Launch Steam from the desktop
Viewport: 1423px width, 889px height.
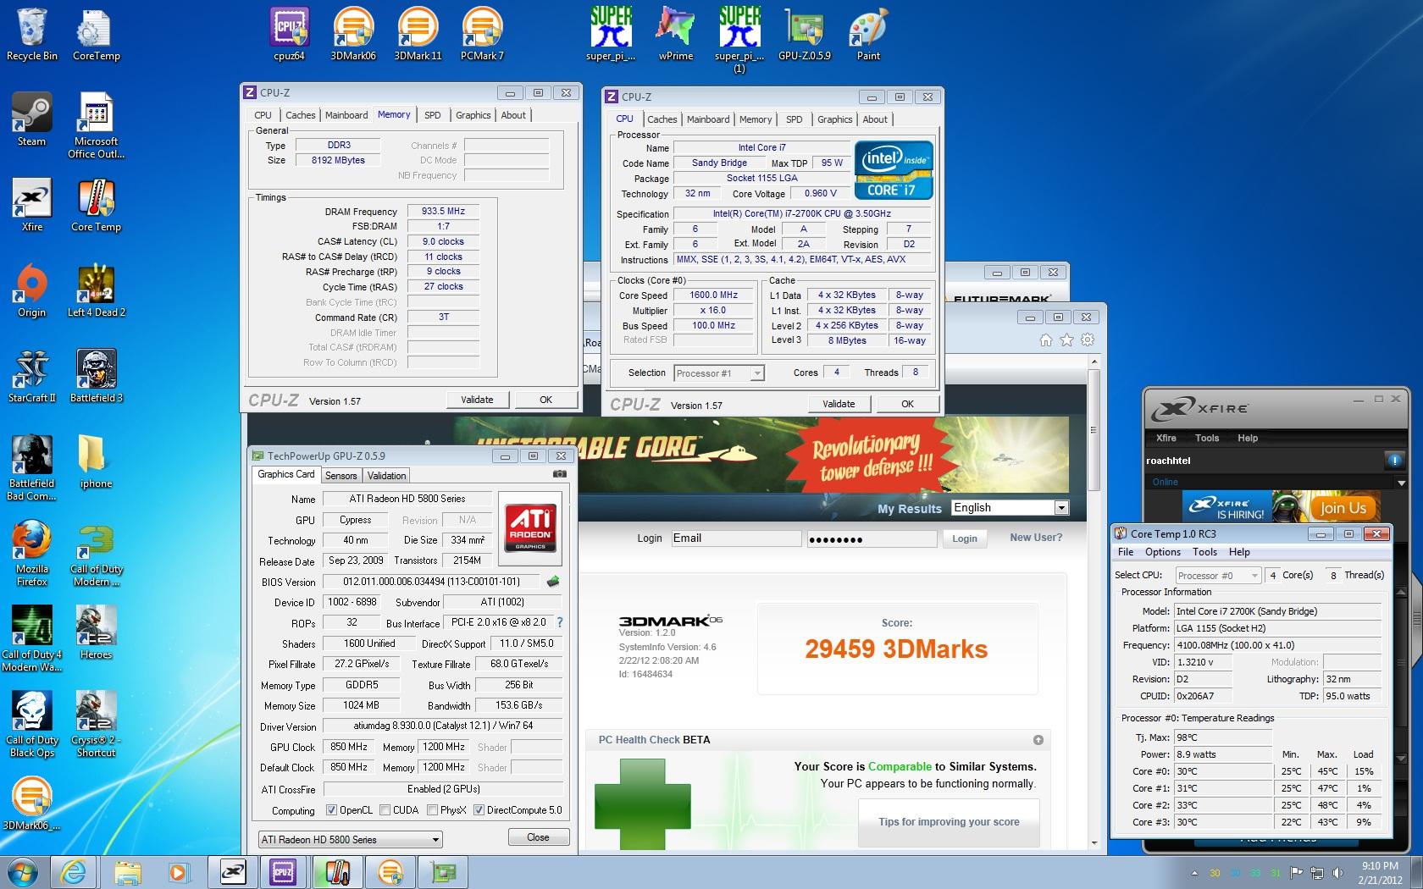click(32, 119)
